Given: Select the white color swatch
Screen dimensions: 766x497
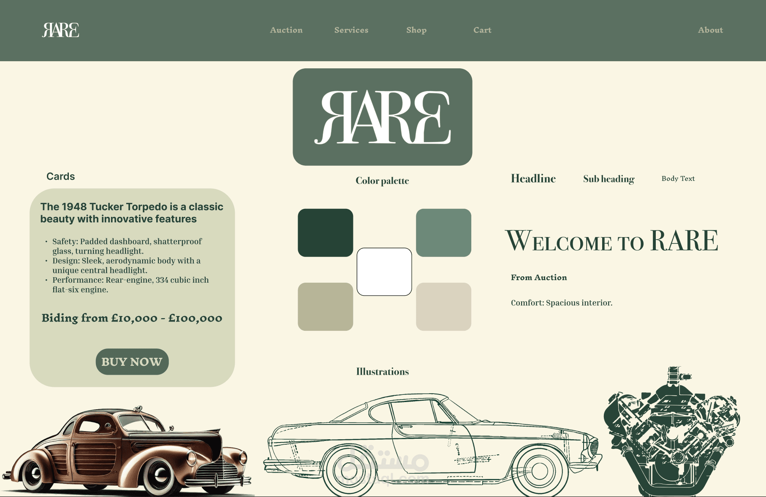Looking at the screenshot, I should tap(384, 272).
